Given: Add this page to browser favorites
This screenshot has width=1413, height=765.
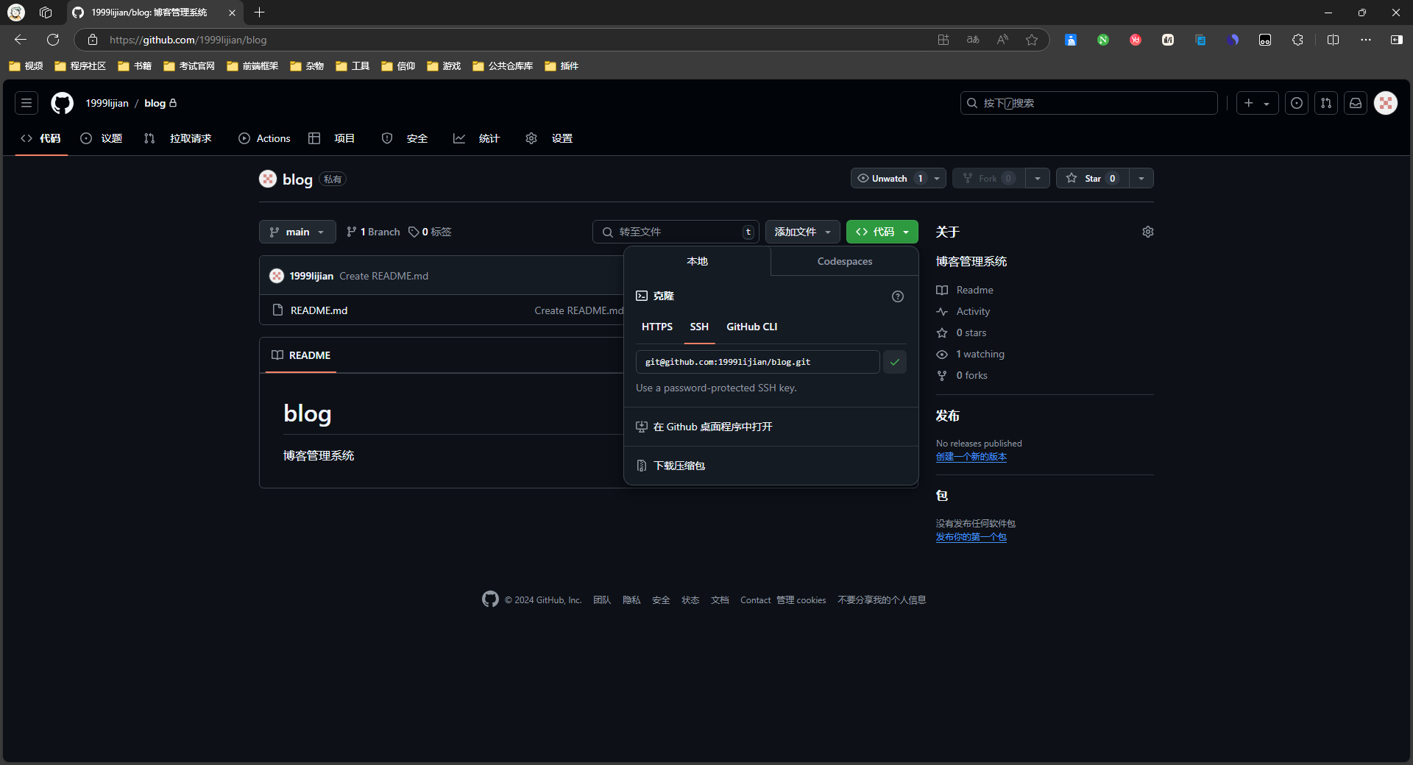Looking at the screenshot, I should [1032, 40].
